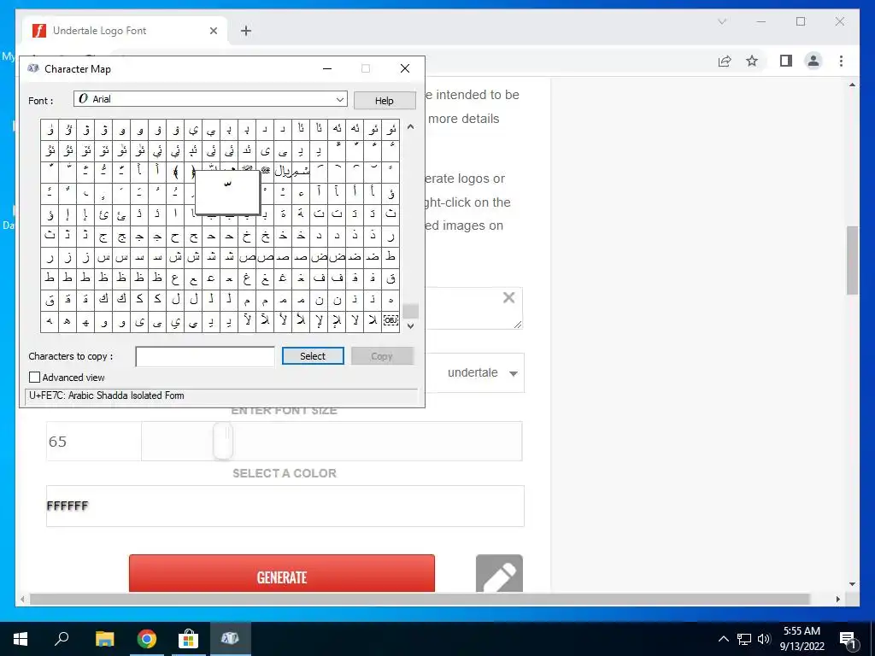This screenshot has height=656, width=875.
Task: Click the font size slider handle
Action: click(x=223, y=441)
